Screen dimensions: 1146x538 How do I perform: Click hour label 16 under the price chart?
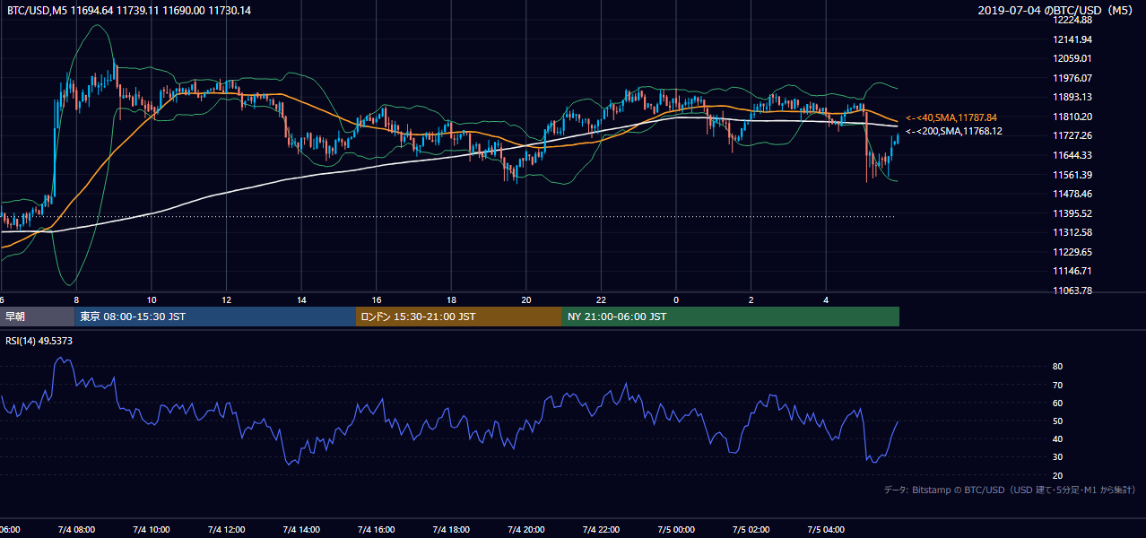[377, 299]
